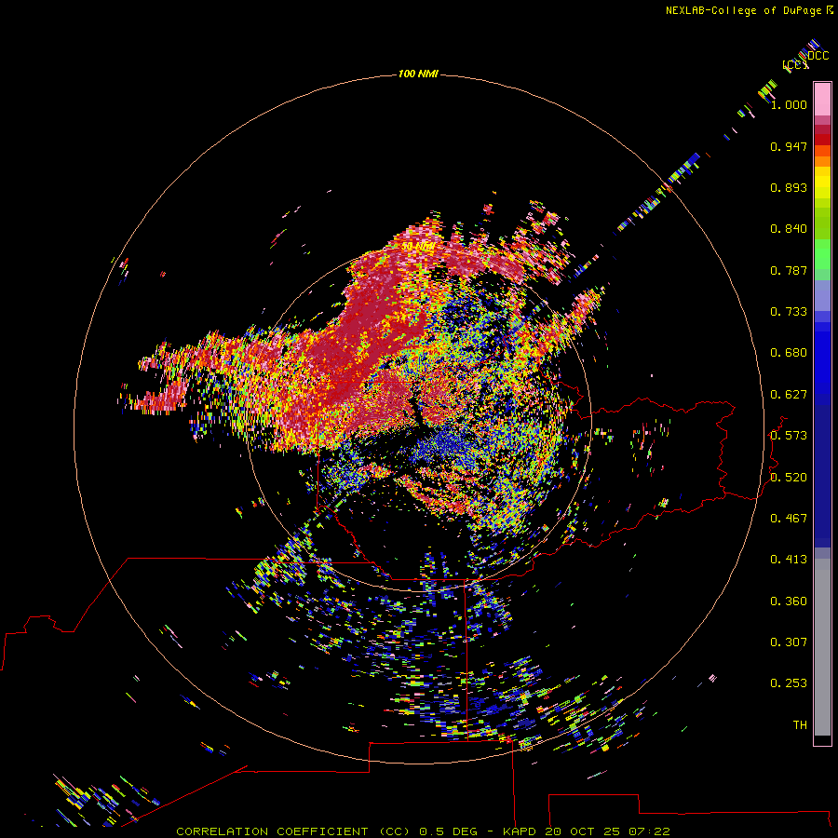Screen dimensions: 838x838
Task: Click the 0.680 scale value
Action: click(x=789, y=353)
